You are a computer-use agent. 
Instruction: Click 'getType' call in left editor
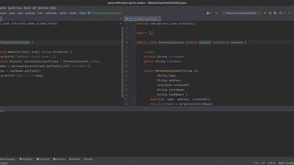pos(31,71)
